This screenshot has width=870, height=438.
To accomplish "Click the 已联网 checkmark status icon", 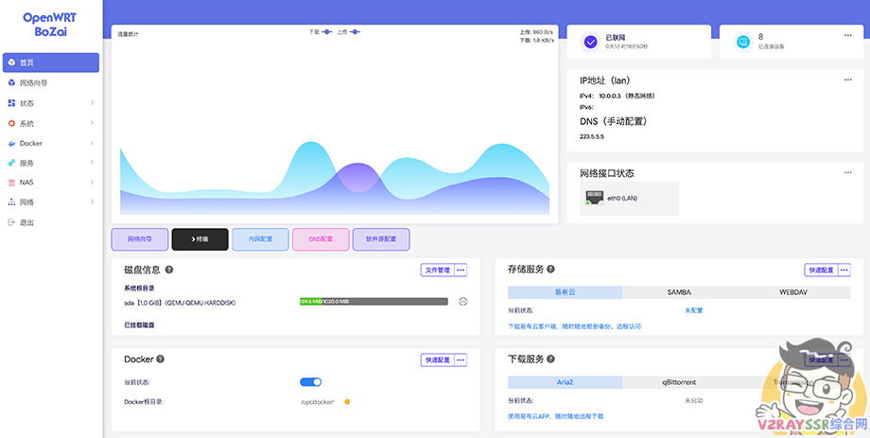I will click(x=590, y=42).
